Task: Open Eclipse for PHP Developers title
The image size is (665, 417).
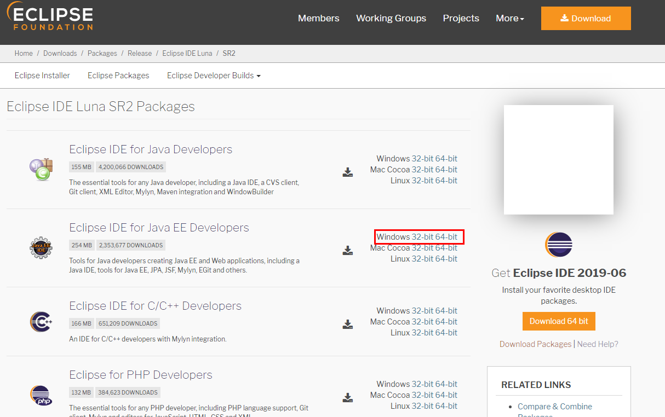Action: coord(141,375)
